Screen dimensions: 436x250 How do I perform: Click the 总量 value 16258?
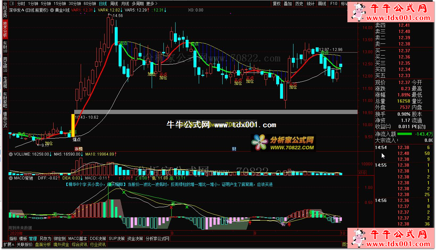point(404,101)
